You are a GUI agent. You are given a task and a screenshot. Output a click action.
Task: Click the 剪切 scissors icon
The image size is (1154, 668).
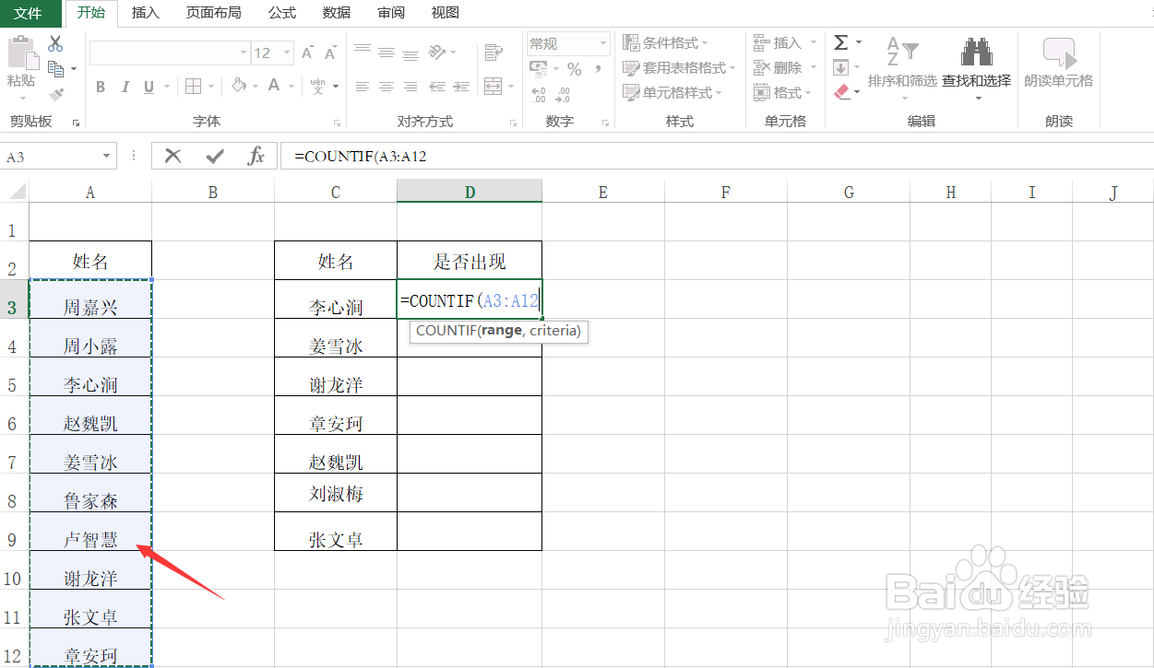[x=55, y=44]
